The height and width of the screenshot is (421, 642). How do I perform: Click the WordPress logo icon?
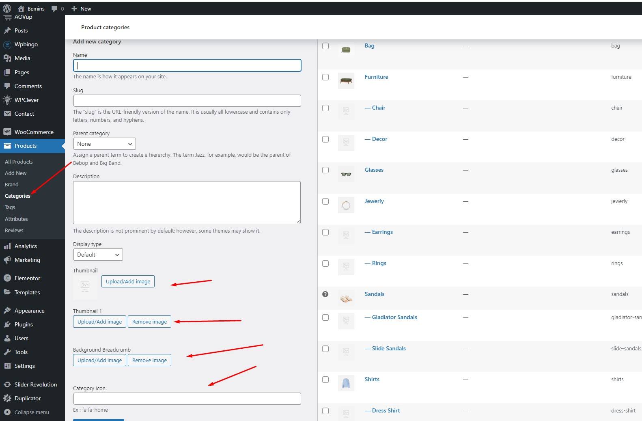[x=7, y=9]
